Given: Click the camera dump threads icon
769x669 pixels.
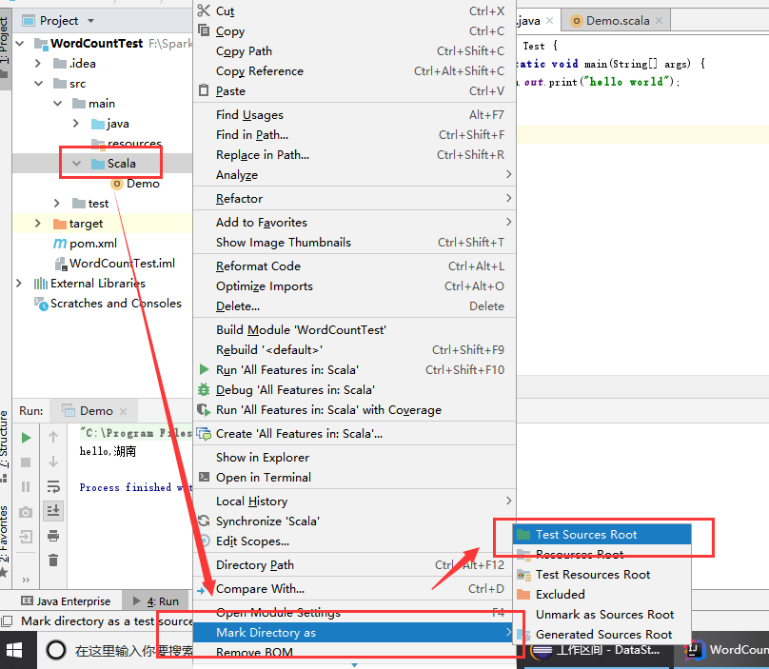Looking at the screenshot, I should (x=26, y=513).
